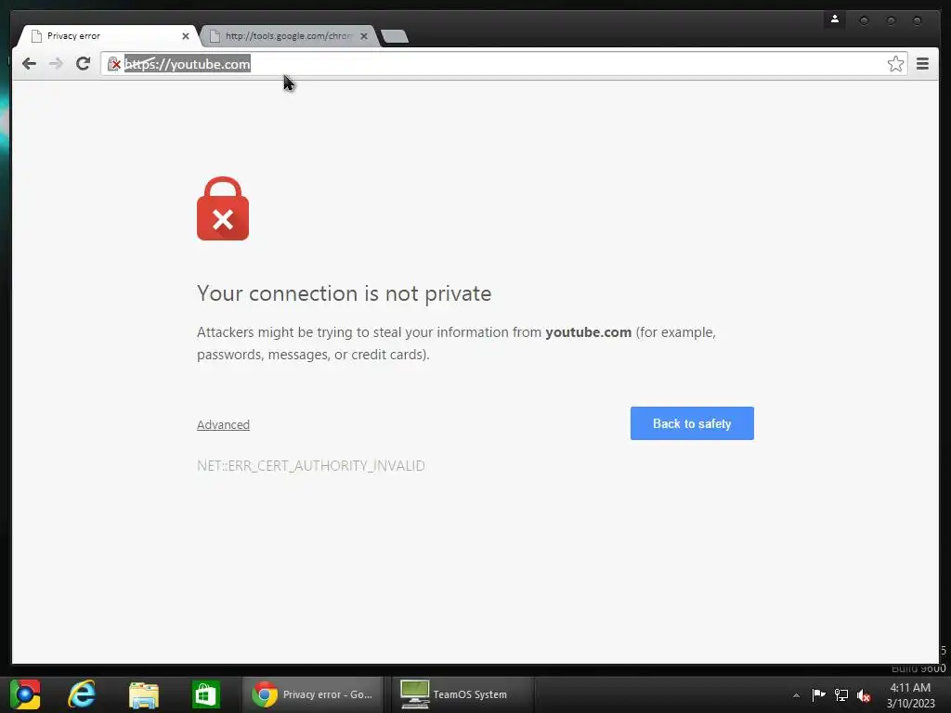
Task: Select the Privacy error Chrome taskbar button
Action: click(x=312, y=694)
